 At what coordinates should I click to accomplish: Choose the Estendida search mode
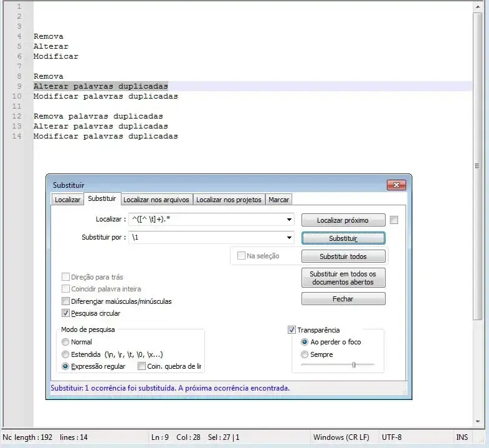coord(65,354)
